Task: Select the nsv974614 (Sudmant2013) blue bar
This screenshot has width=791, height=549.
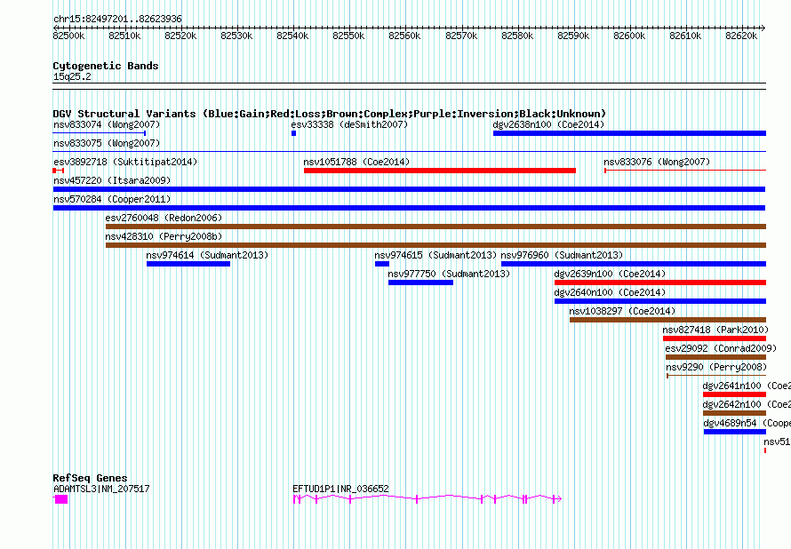Action: tap(188, 264)
